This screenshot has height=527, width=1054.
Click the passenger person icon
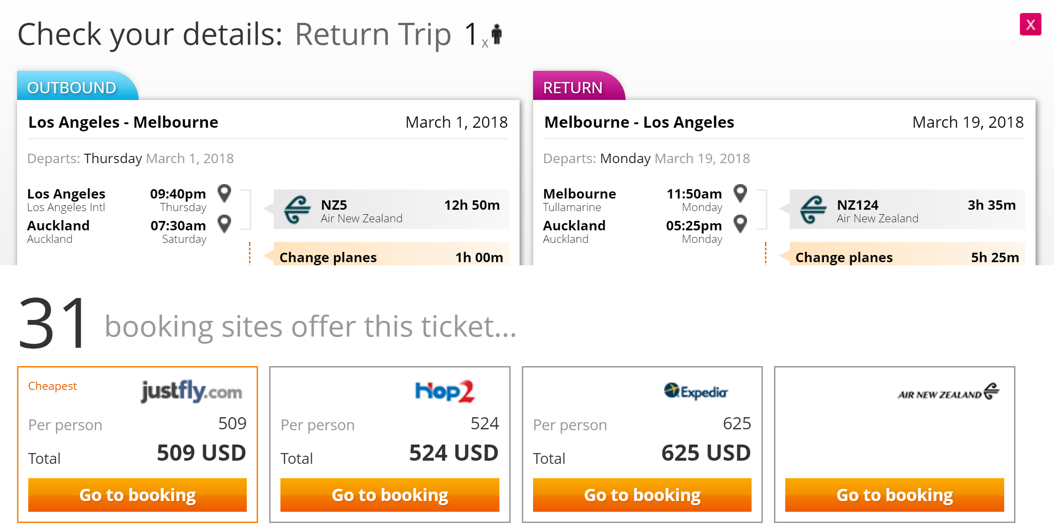tap(496, 34)
